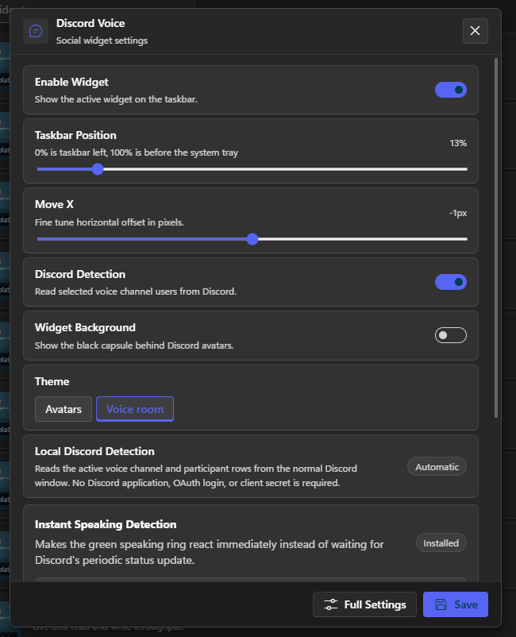Click the Theme heading
Viewport: 516px width, 637px height.
[x=52, y=381]
